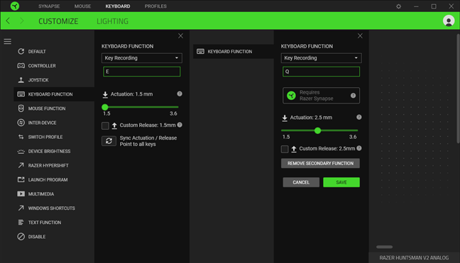
Task: Open the Lighting subtab
Action: click(112, 21)
